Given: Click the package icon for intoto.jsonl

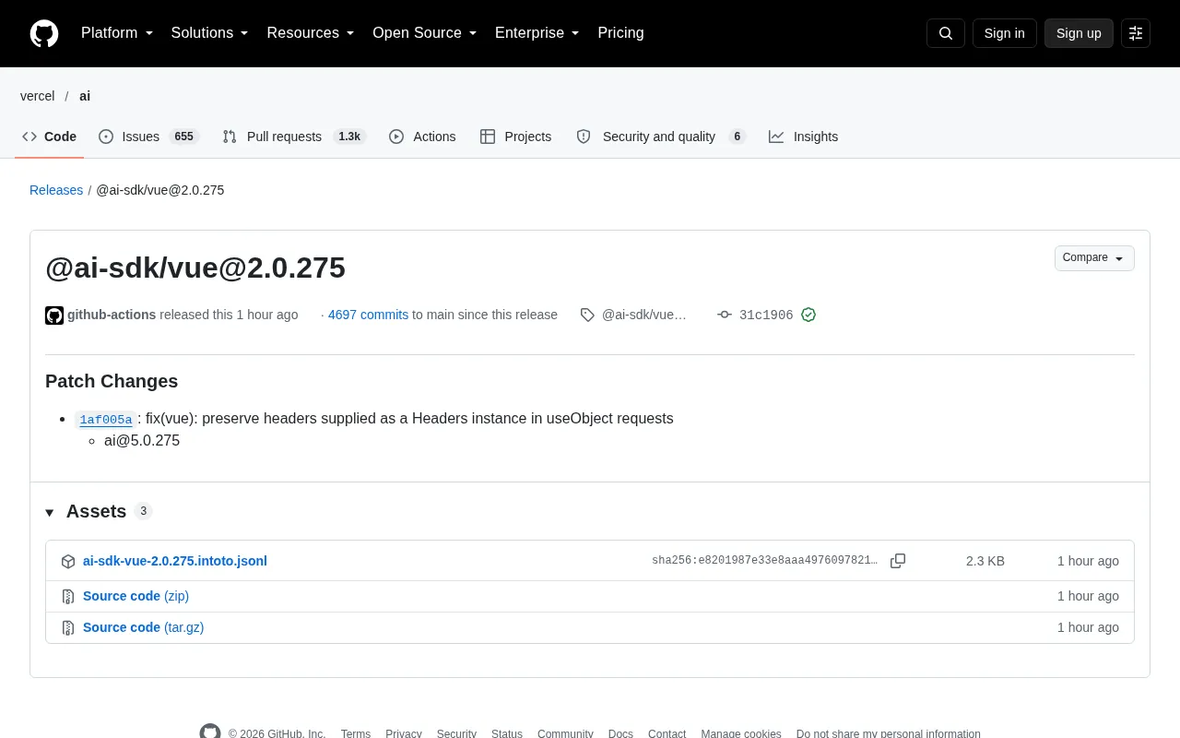Looking at the screenshot, I should coord(68,562).
